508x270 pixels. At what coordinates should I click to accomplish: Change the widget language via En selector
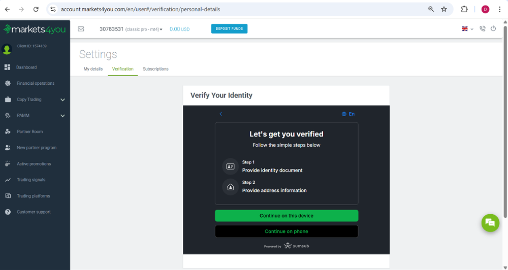click(348, 114)
